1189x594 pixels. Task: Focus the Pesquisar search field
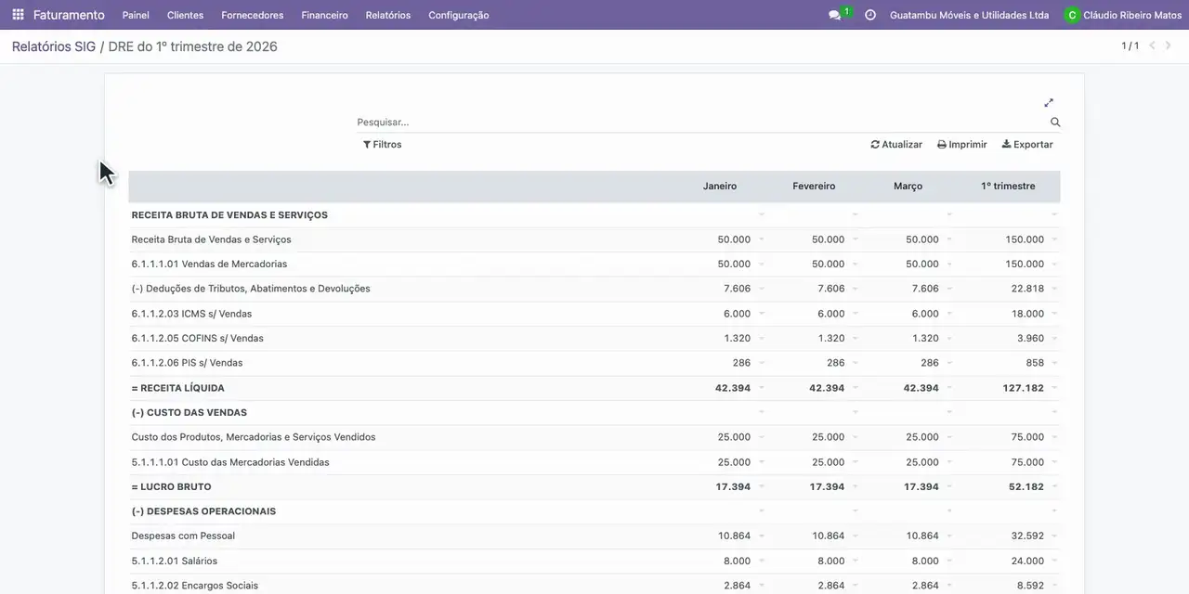click(703, 122)
